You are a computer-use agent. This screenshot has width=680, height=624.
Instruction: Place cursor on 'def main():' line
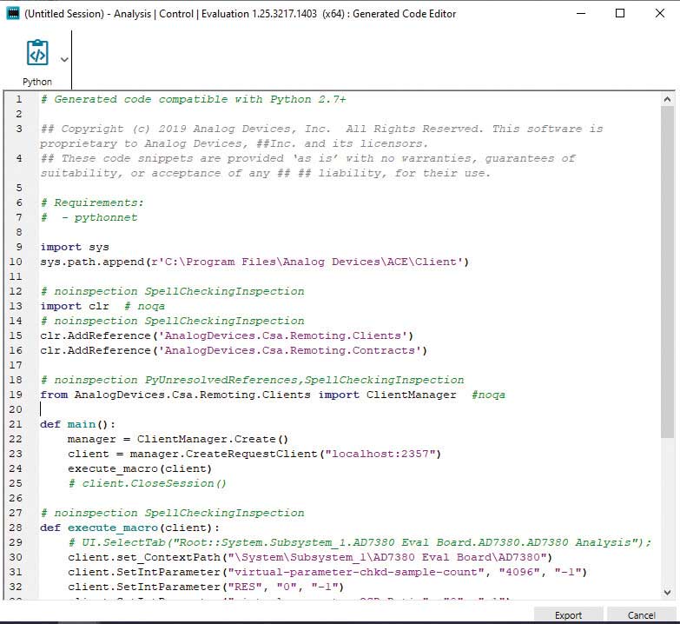coord(77,424)
